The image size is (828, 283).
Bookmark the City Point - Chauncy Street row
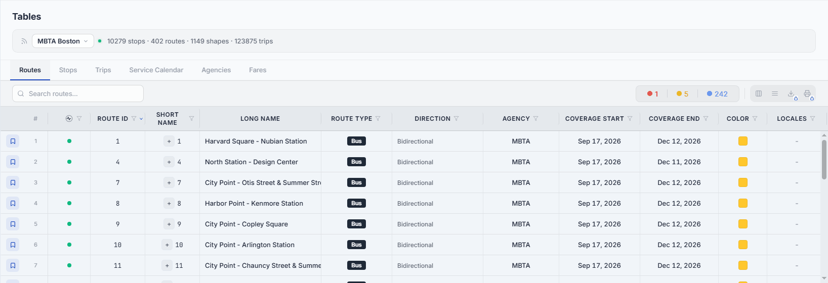tap(13, 265)
